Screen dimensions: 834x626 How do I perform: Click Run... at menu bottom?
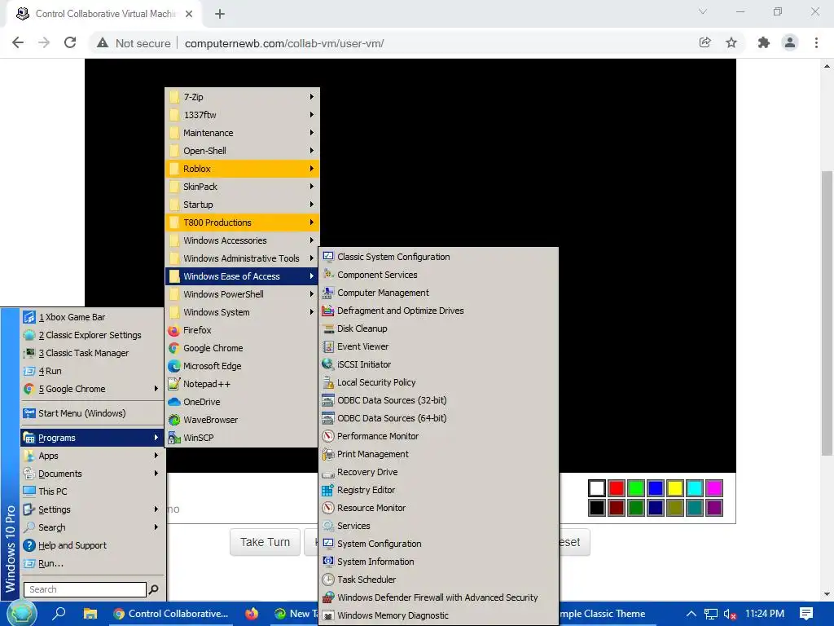tap(92, 563)
